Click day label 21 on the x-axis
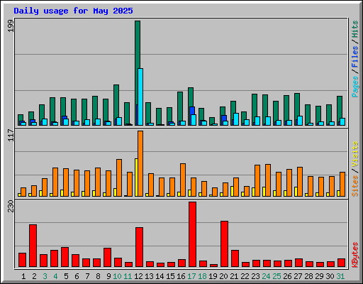The width and height of the screenshot is (363, 284). click(234, 276)
